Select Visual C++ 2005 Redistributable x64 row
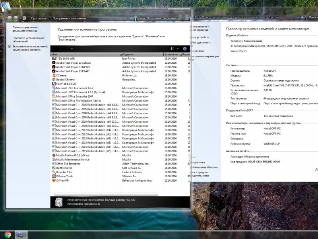 [120, 105]
